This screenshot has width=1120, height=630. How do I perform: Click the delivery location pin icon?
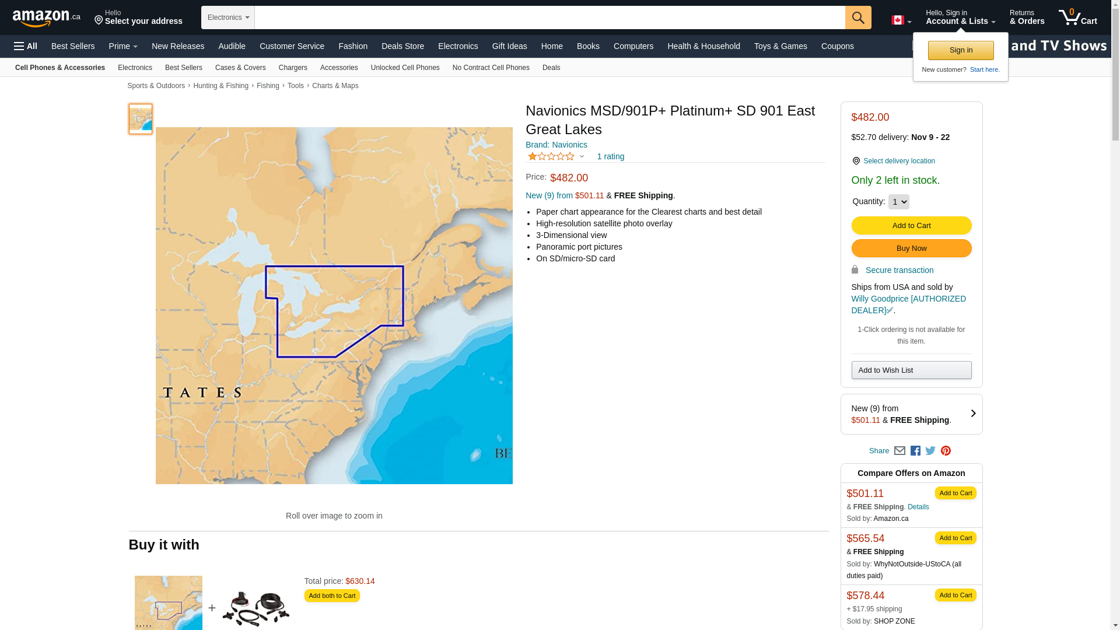[856, 161]
